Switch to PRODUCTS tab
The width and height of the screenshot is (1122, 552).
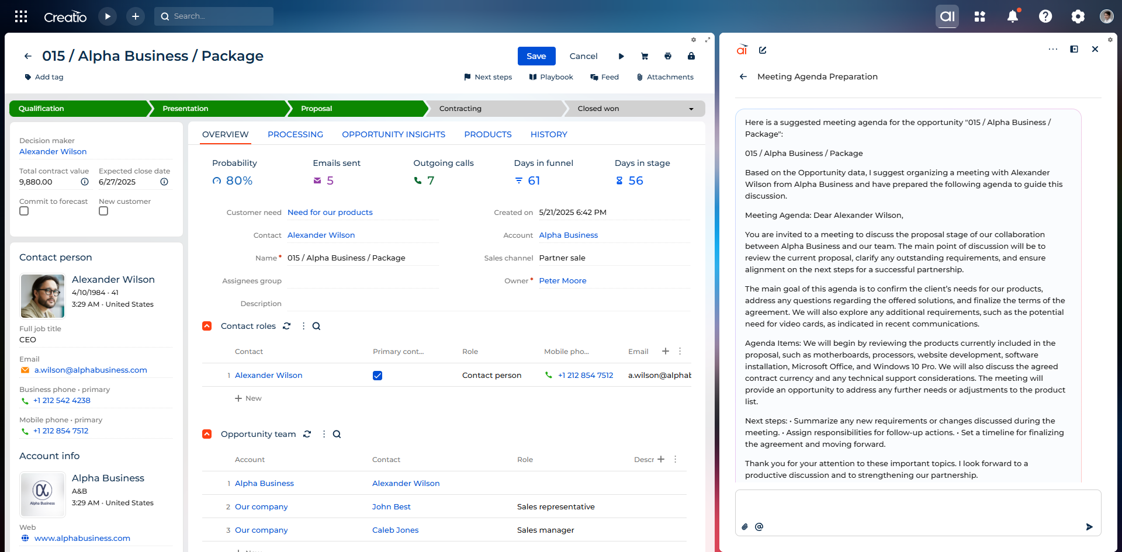[488, 134]
